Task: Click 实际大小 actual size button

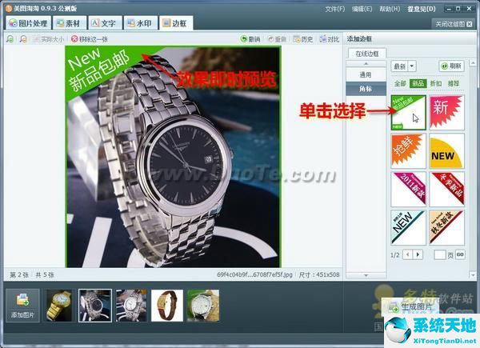Action: point(48,39)
